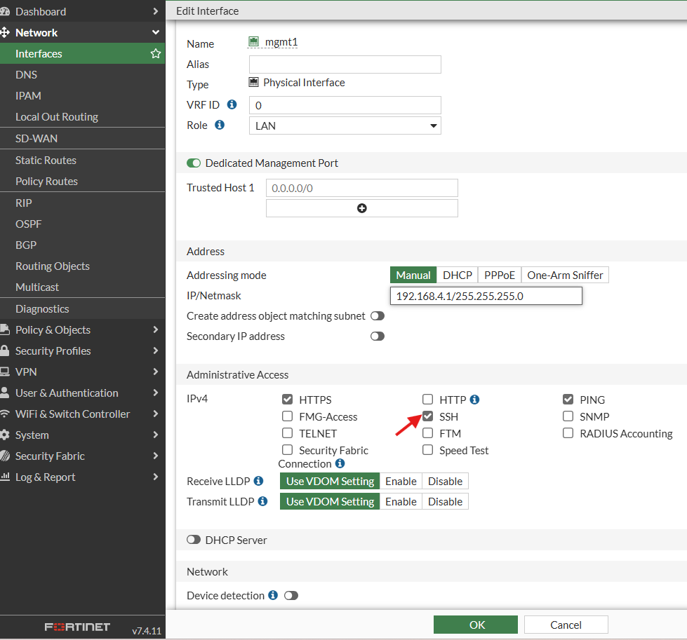687x640 pixels.
Task: Check the TELNET checkbox
Action: pos(288,433)
